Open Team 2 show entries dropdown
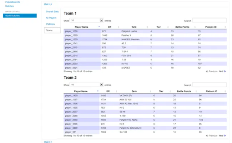 (x=87, y=85)
